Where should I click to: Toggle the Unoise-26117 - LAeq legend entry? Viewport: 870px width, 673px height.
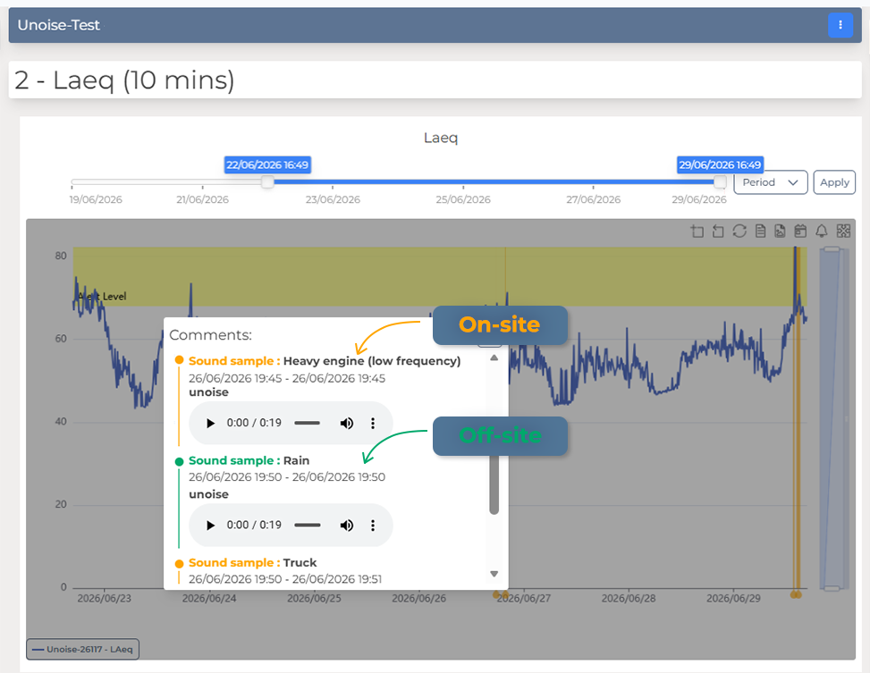click(82, 649)
